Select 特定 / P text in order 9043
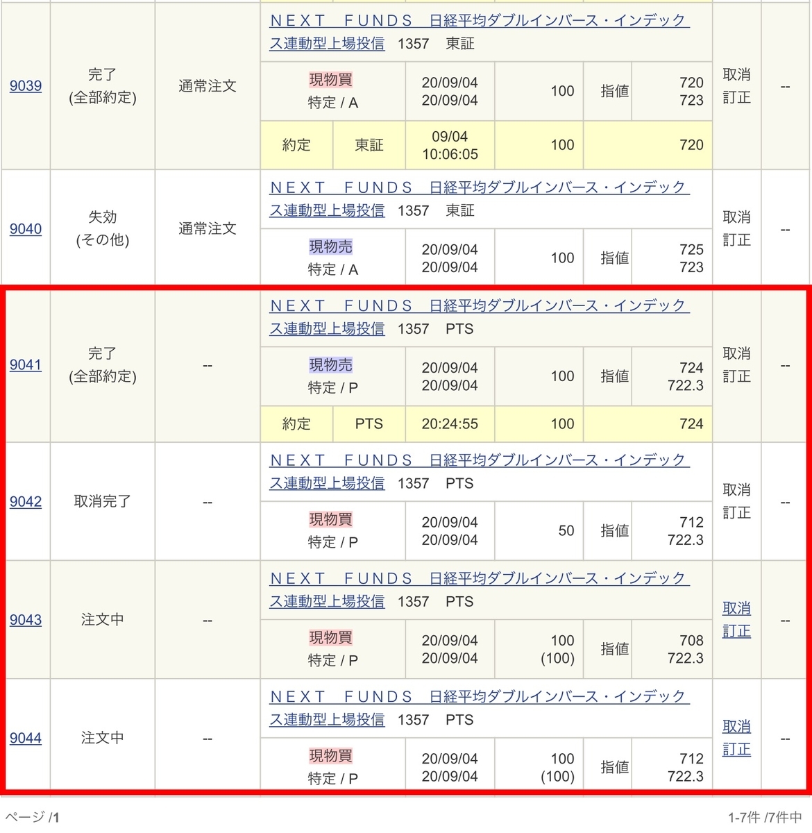Image resolution: width=812 pixels, height=833 pixels. [x=333, y=661]
